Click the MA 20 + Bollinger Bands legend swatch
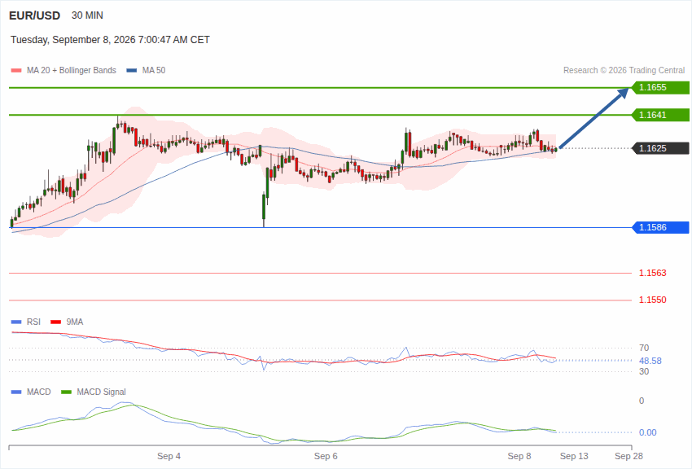The height and width of the screenshot is (469, 692). coord(16,71)
